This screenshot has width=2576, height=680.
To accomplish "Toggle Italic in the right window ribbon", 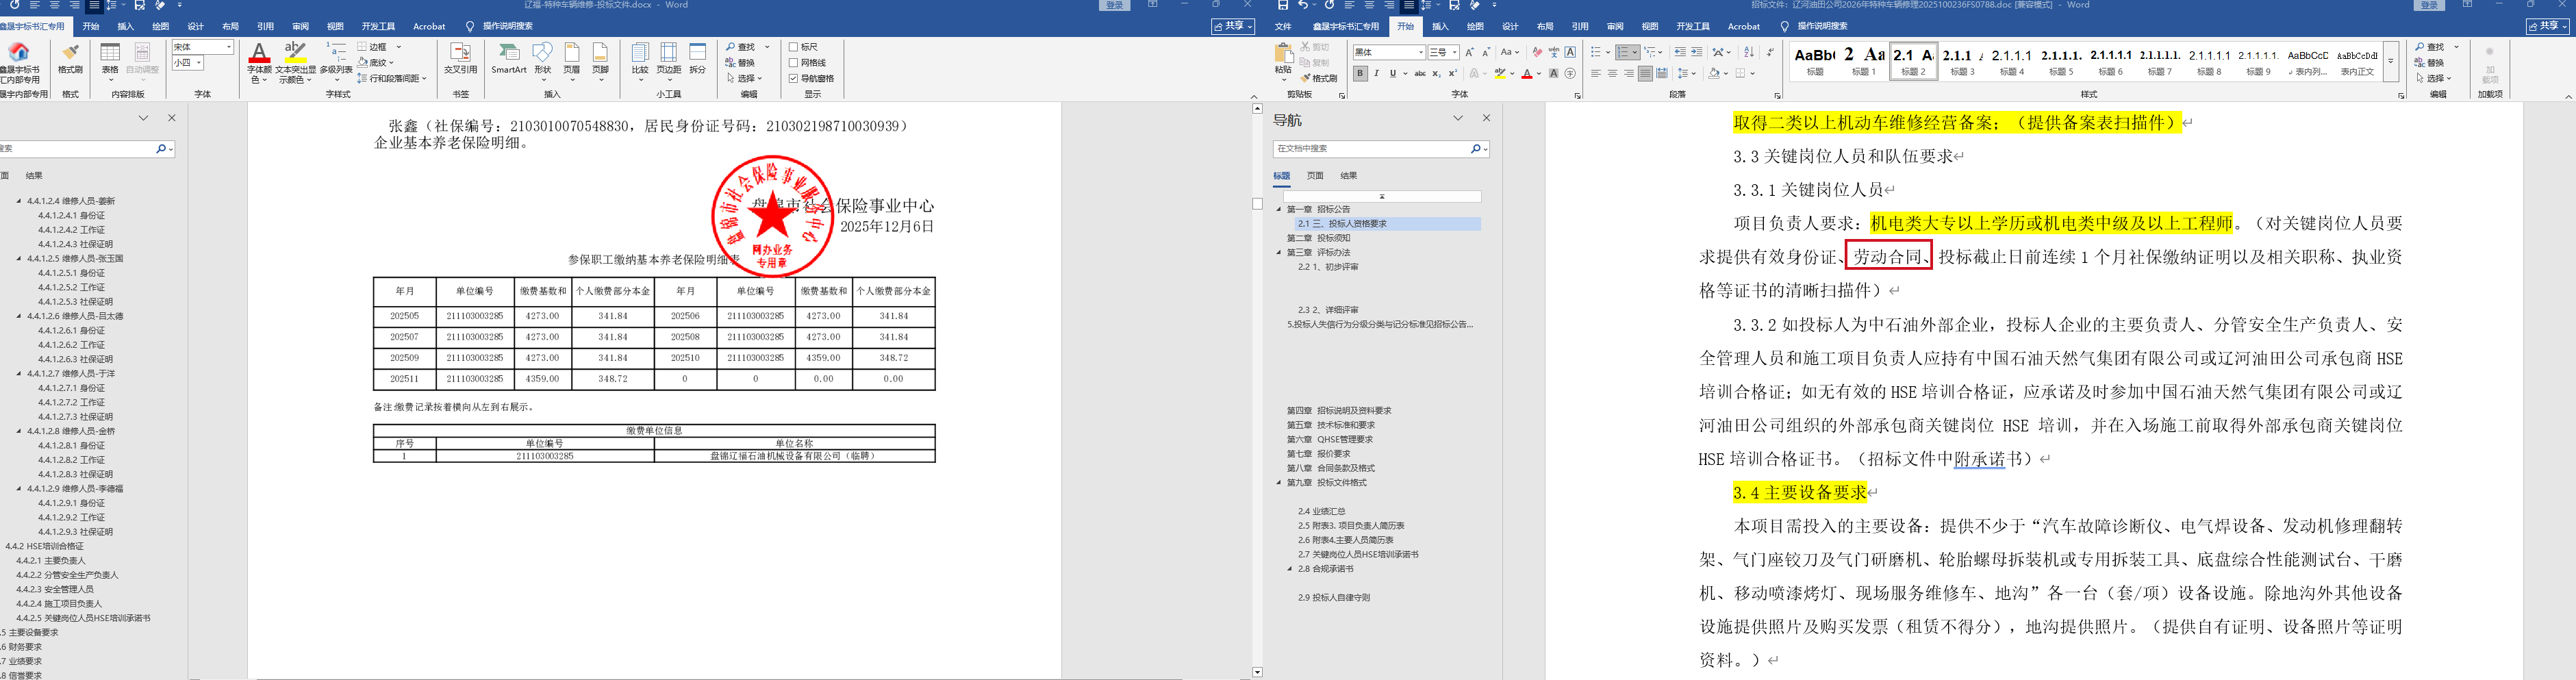I will point(1376,73).
